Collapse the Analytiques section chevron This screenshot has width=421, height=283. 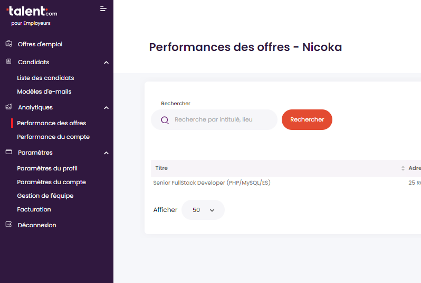pyautogui.click(x=107, y=108)
